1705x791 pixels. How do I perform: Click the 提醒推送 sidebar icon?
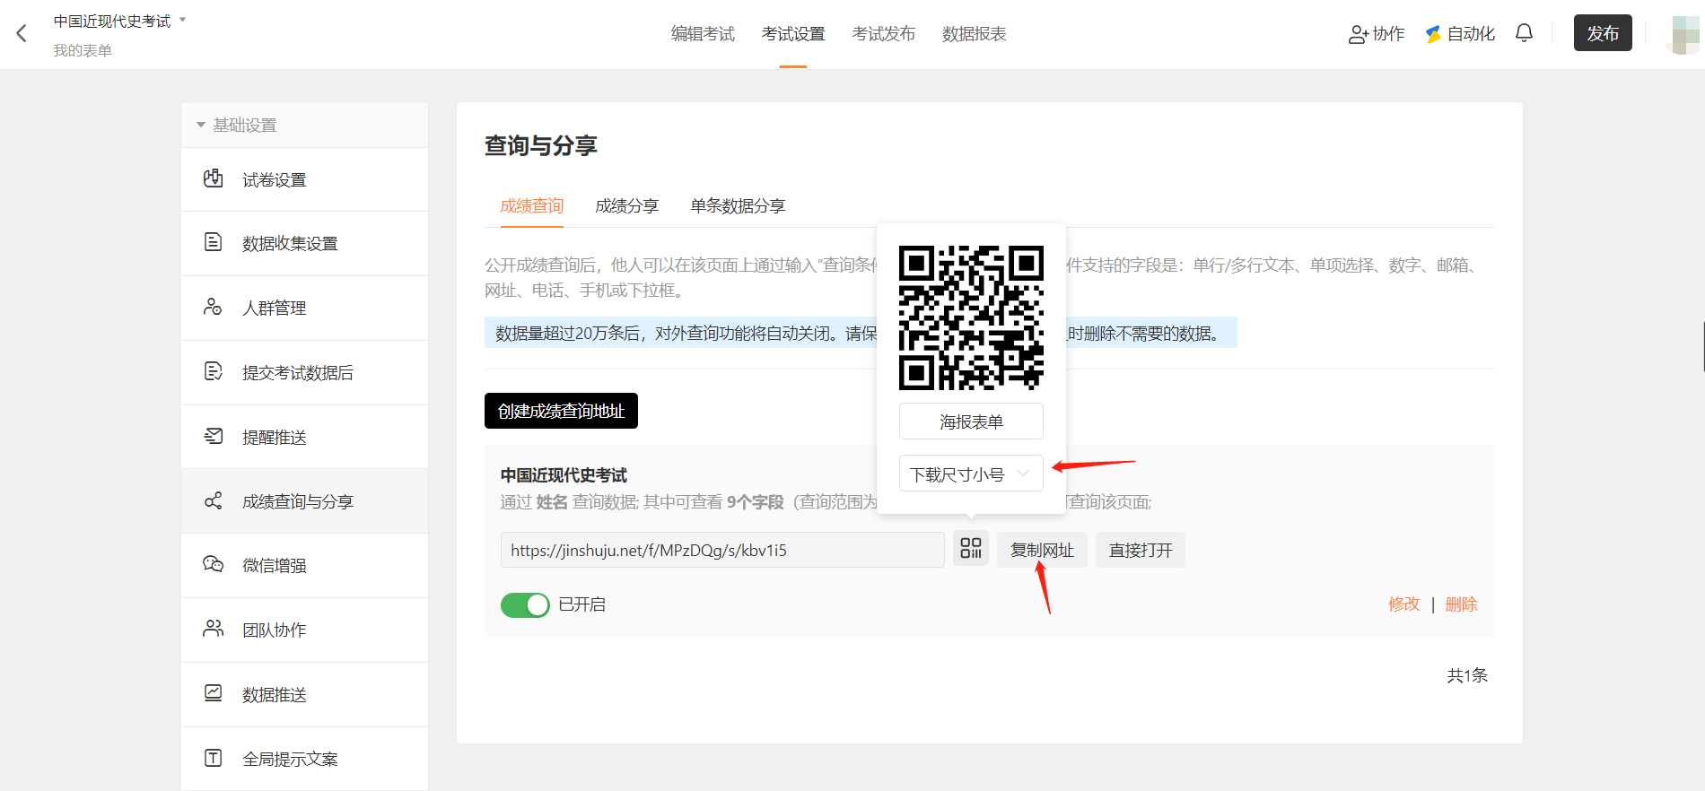click(x=213, y=436)
